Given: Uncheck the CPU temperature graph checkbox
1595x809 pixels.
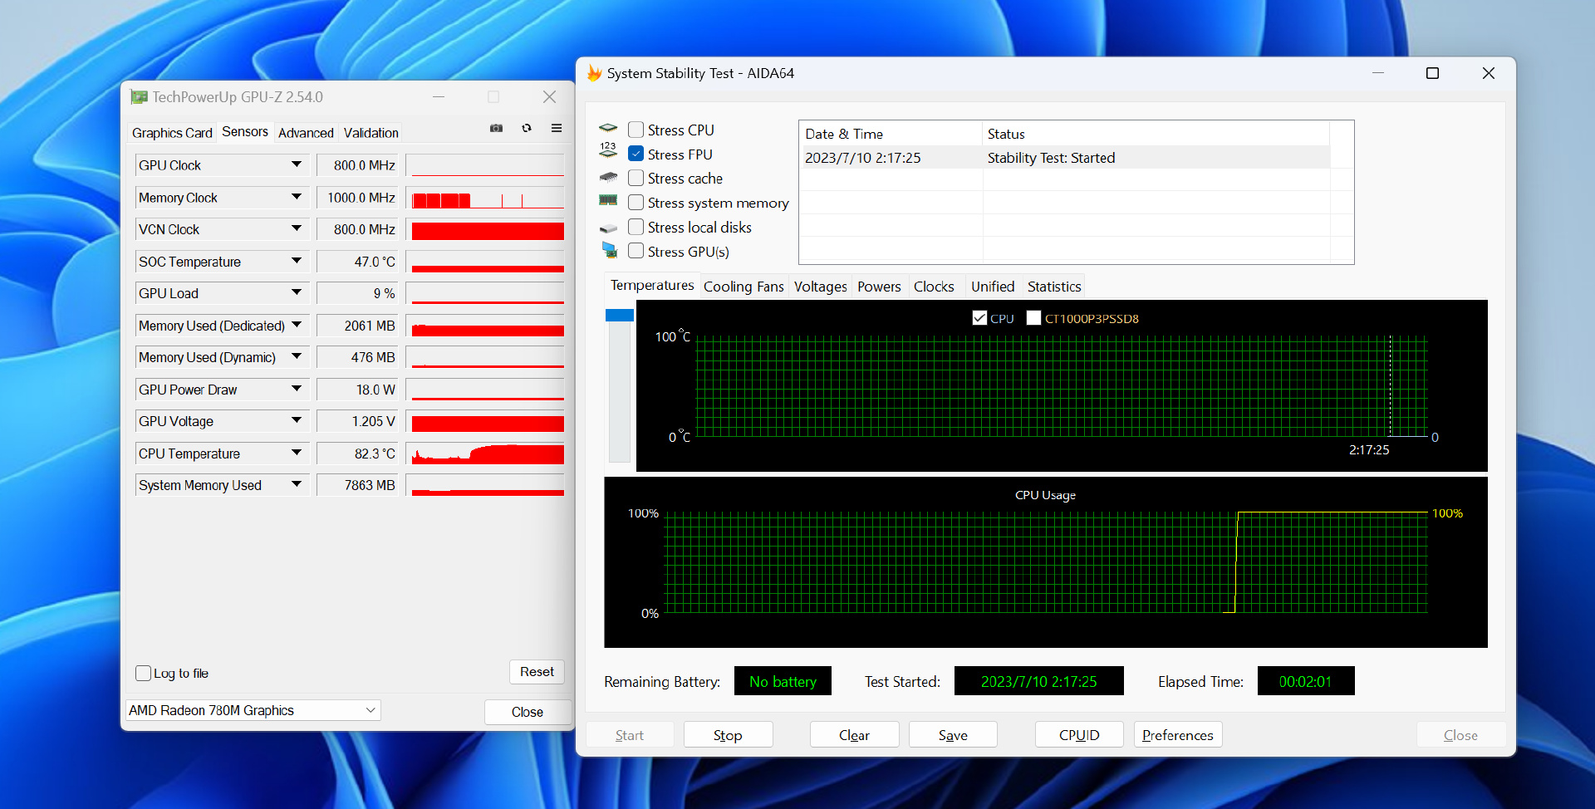Looking at the screenshot, I should [x=979, y=318].
